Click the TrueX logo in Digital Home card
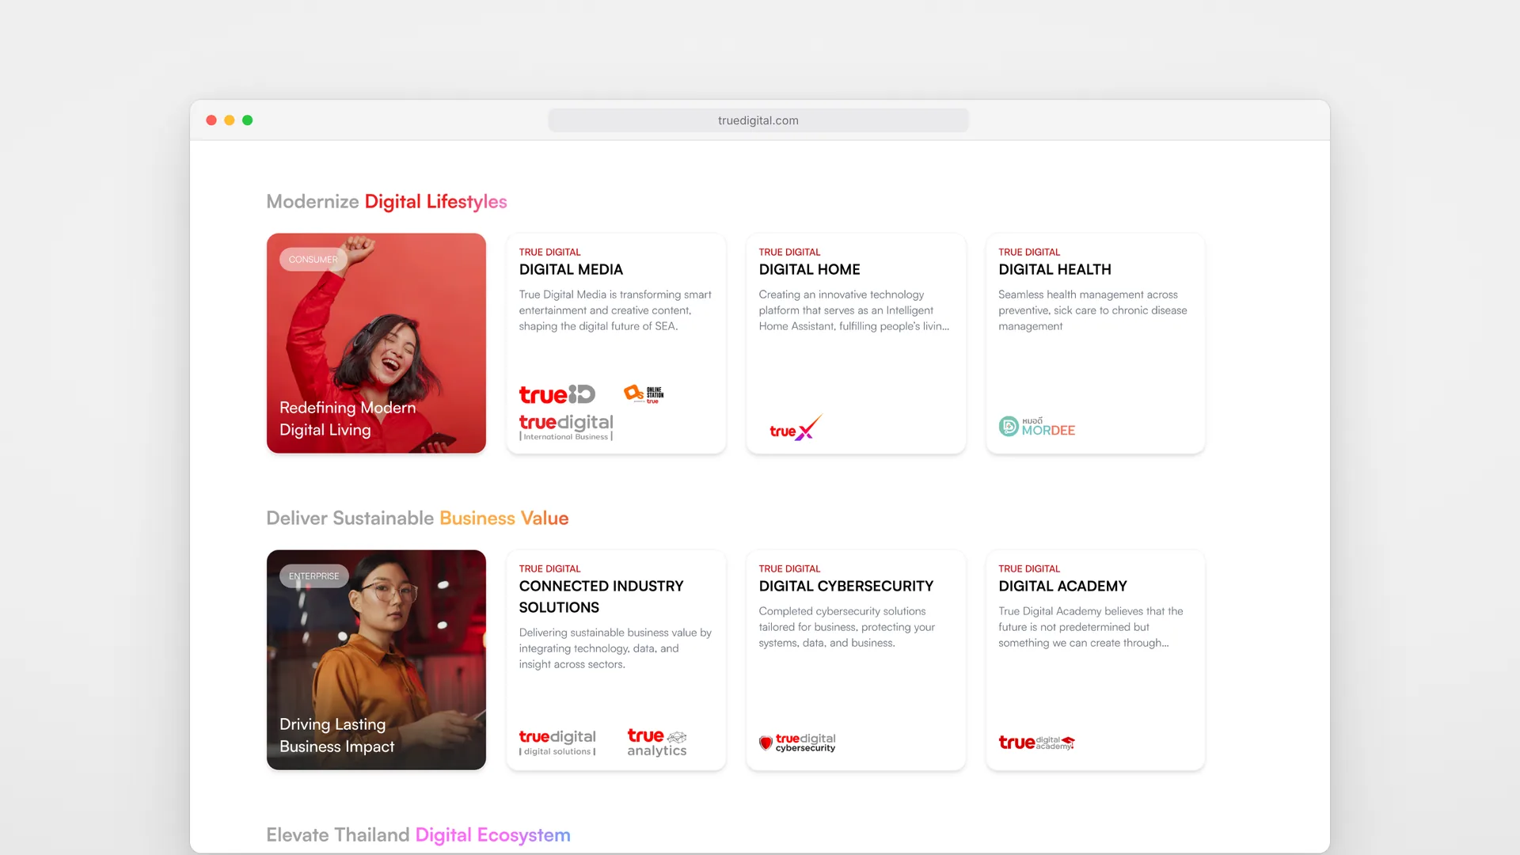The image size is (1520, 855). (796, 427)
